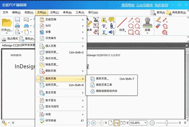189x127 pixels.
Task: Select the sticky note comment tool
Action: coord(111,19)
